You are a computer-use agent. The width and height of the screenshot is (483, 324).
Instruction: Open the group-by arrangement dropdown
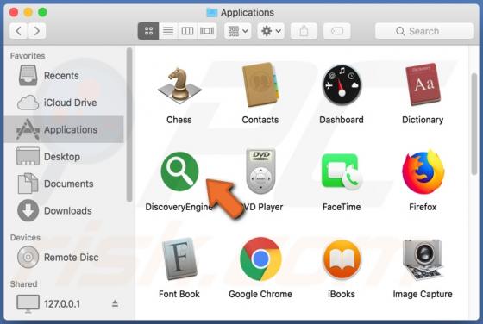click(237, 31)
